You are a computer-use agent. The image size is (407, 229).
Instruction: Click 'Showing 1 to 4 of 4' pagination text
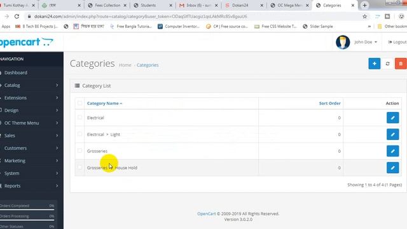point(375,185)
